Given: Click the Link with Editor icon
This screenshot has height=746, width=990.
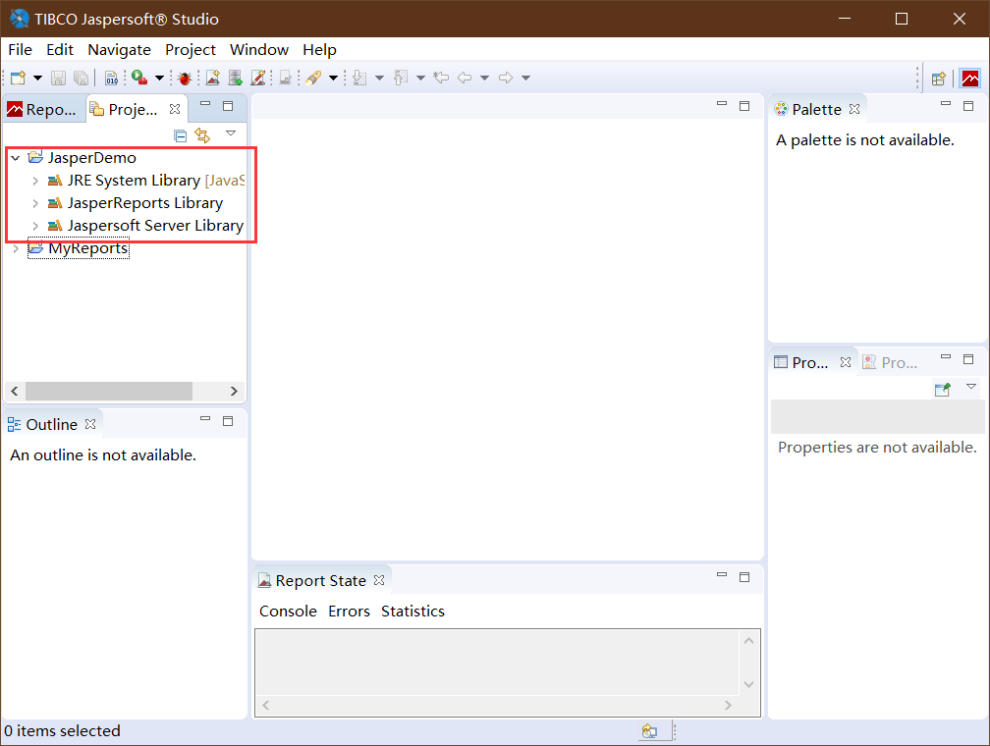Looking at the screenshot, I should pos(202,134).
